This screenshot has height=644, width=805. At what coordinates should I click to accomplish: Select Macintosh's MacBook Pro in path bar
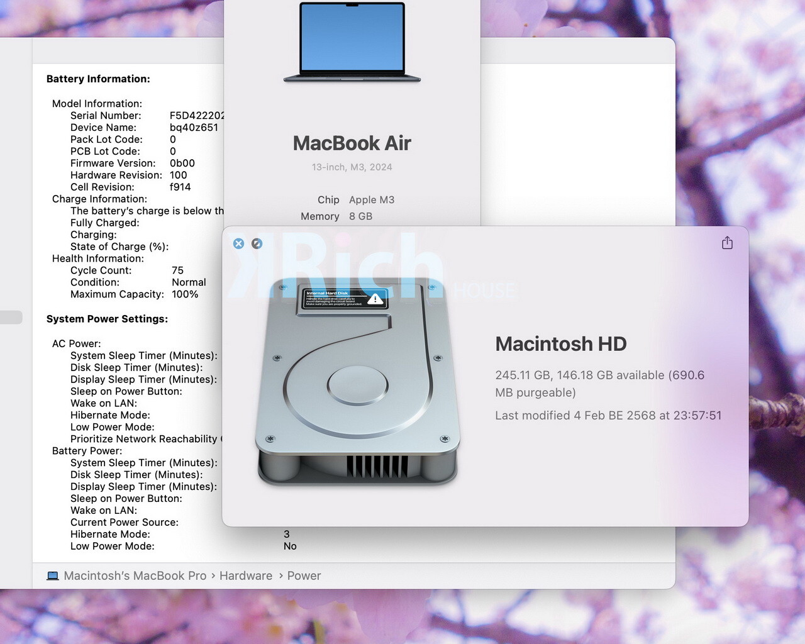pyautogui.click(x=135, y=575)
